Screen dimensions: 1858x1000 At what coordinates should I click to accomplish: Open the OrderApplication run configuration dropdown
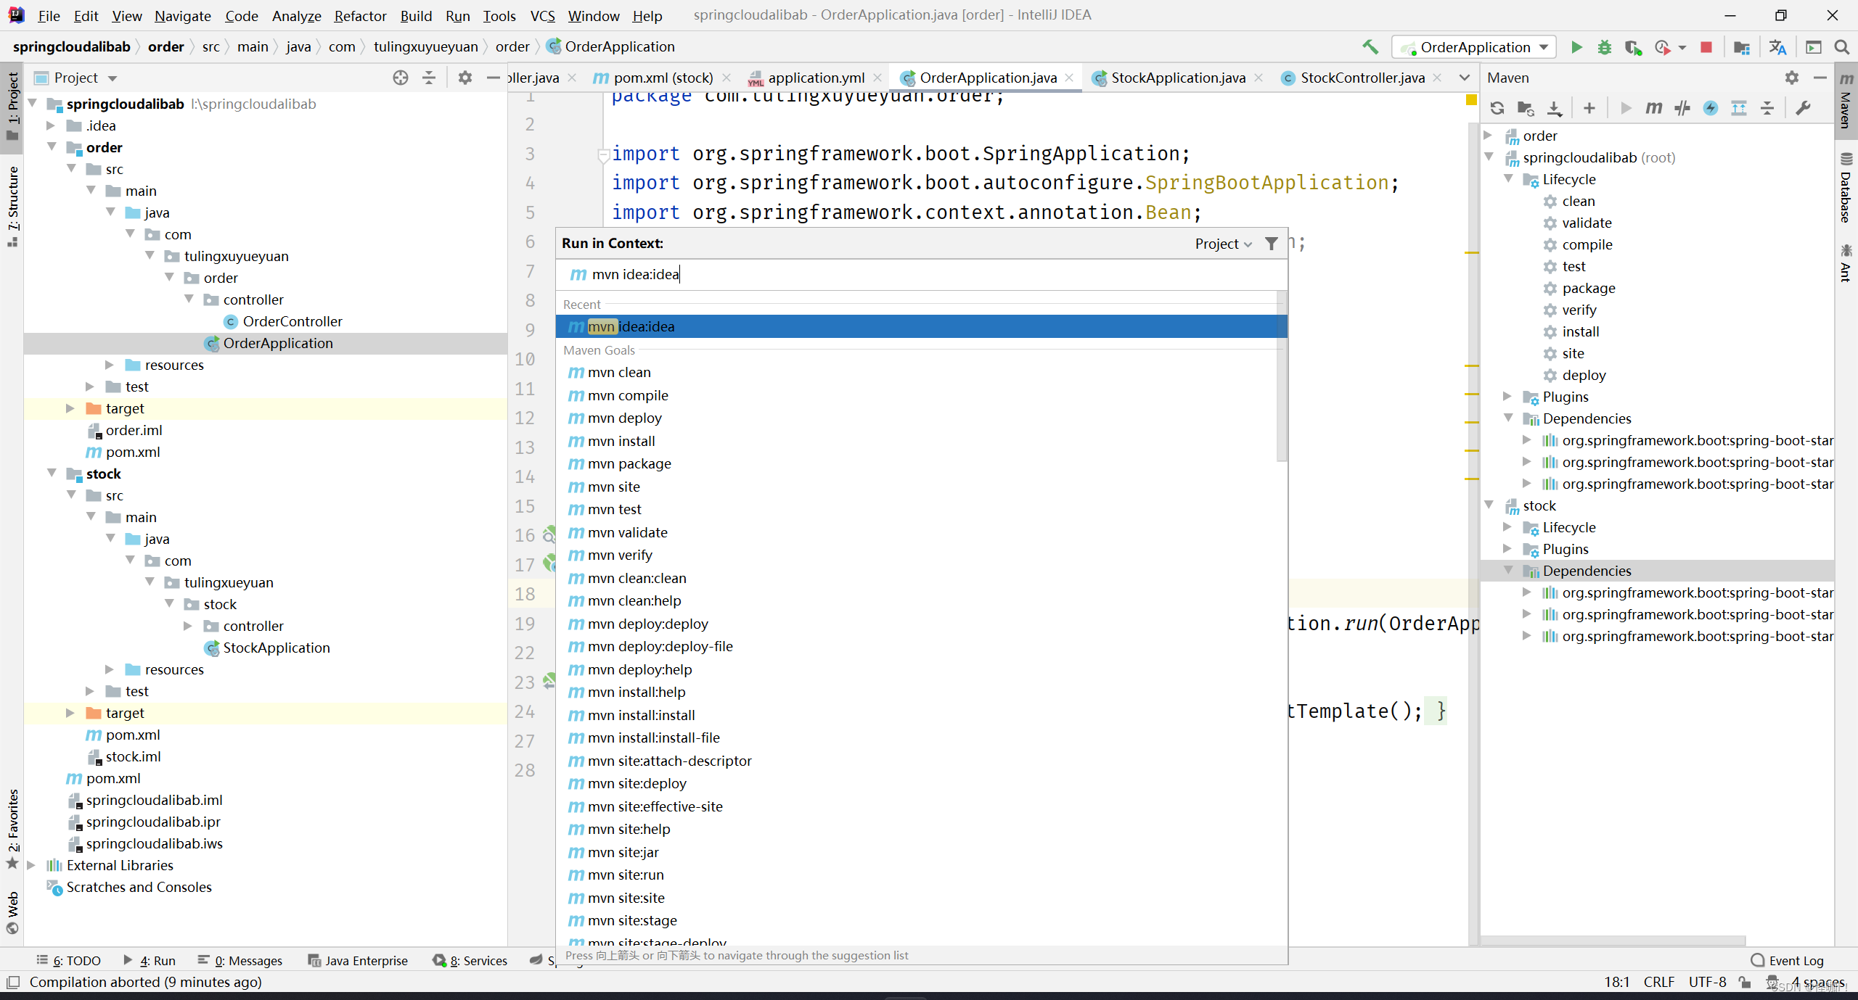(1474, 47)
